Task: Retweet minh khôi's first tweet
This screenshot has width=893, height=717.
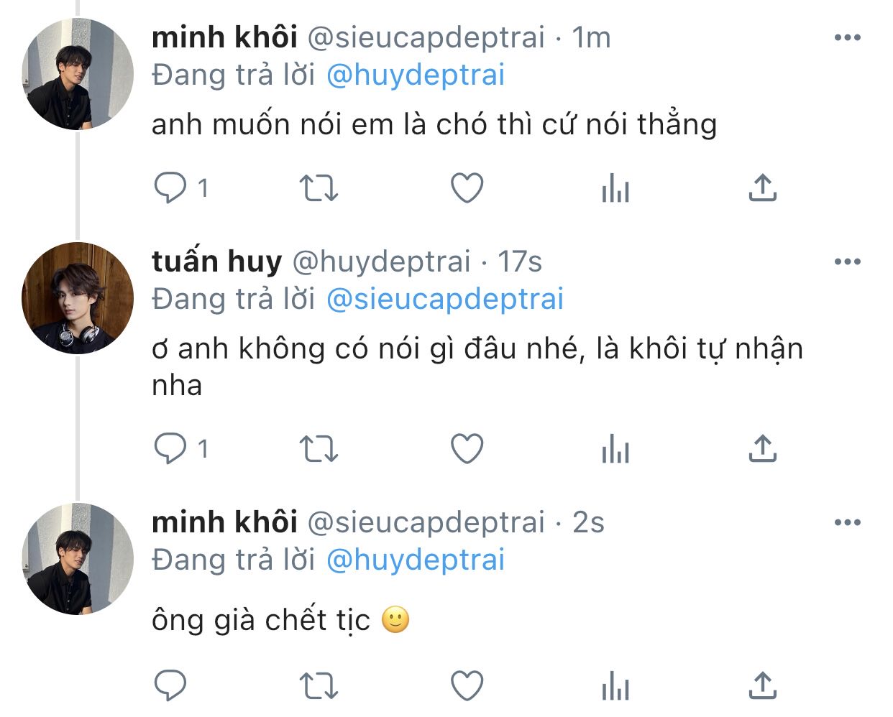Action: (x=319, y=188)
